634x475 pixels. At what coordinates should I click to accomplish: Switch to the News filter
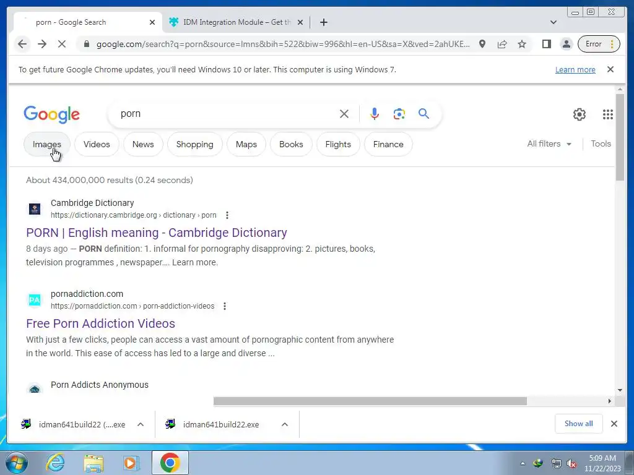click(143, 144)
